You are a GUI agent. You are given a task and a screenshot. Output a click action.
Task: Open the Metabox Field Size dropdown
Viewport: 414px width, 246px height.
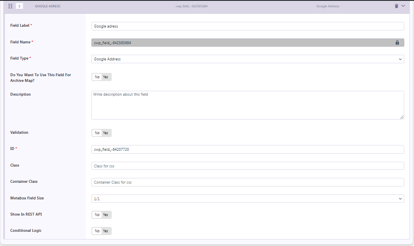coord(248,199)
